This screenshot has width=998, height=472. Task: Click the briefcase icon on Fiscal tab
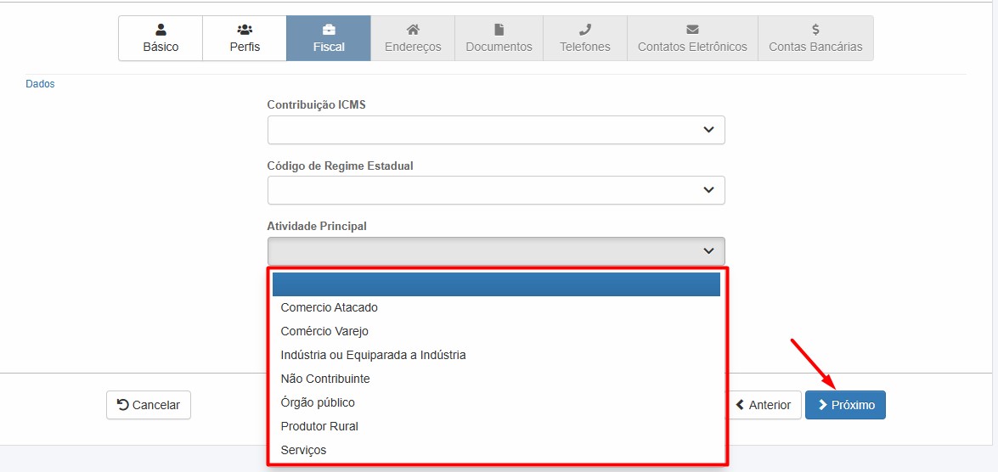(x=329, y=30)
